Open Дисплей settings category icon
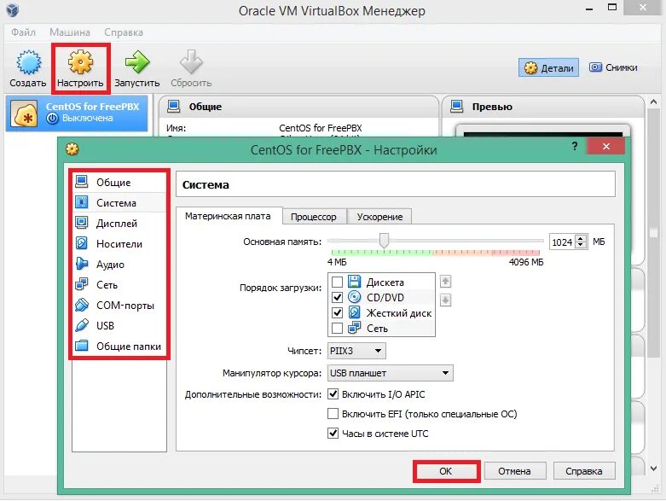Screen dimensions: 666x501 (82, 223)
